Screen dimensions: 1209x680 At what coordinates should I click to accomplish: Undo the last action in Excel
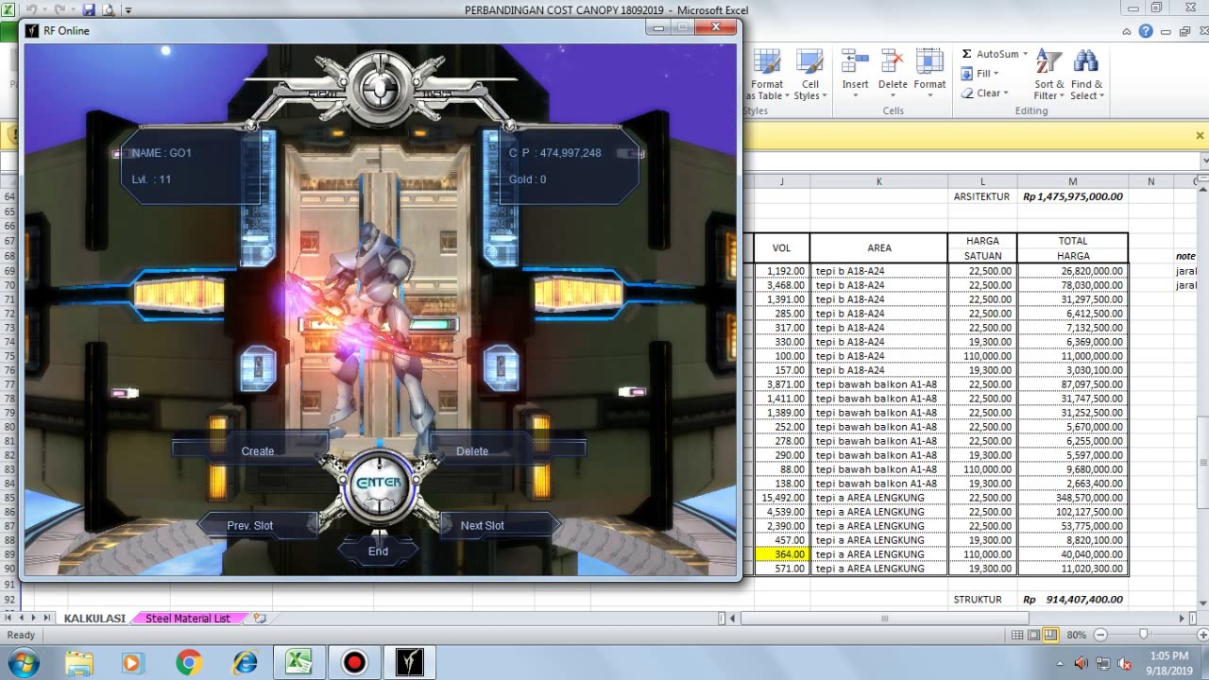[31, 10]
